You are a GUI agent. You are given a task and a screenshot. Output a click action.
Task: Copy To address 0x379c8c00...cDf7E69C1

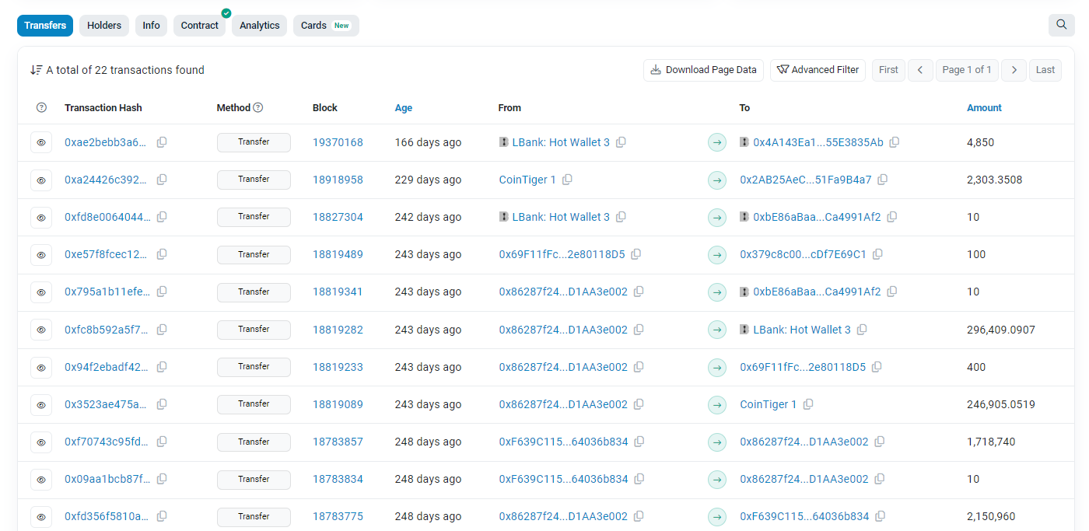click(x=877, y=254)
